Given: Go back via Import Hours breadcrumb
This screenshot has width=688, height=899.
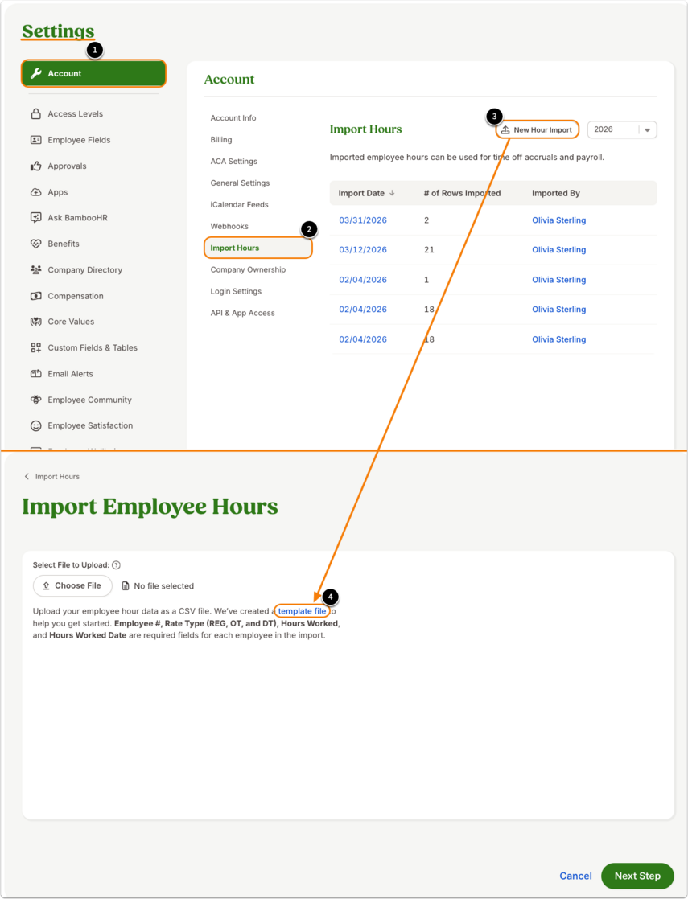Looking at the screenshot, I should pos(57,477).
